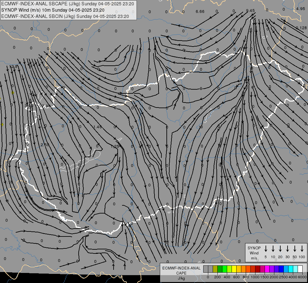
Task: Choose the deep blue CAPE legend swatch
Action: pos(281,269)
